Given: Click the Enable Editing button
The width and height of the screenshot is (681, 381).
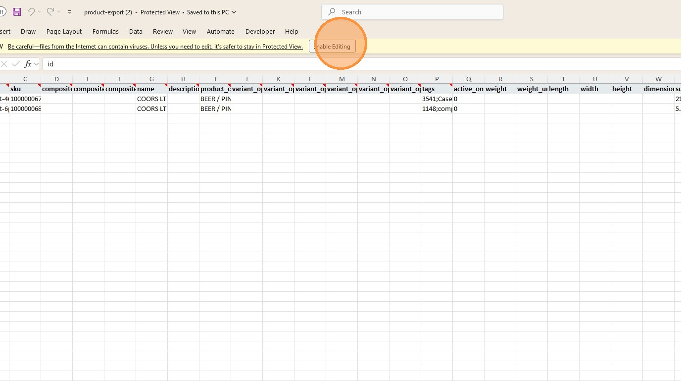Looking at the screenshot, I should coord(332,47).
